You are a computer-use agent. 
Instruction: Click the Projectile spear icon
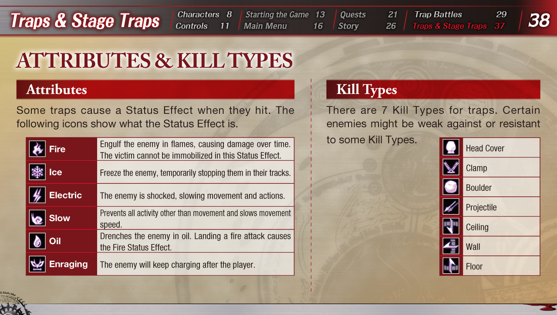451,207
